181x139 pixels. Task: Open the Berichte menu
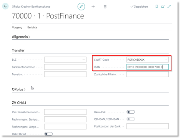[32, 27]
